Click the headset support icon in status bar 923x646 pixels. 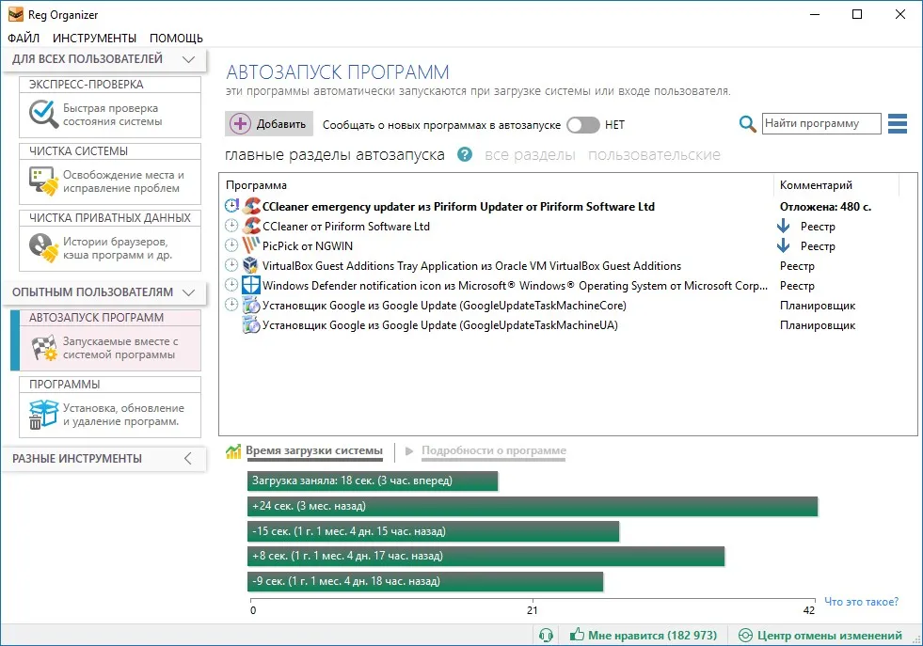point(546,636)
